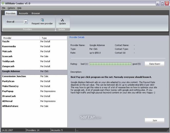Click the Per Click type value in details

(x=93, y=49)
